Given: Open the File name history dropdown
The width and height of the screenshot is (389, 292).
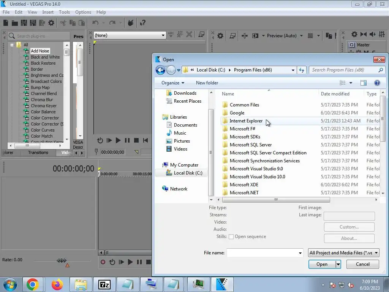Looking at the screenshot, I should 300,253.
